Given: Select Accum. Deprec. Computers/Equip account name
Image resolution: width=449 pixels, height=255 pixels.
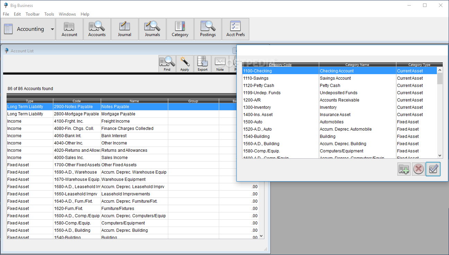Looking at the screenshot, I should pos(134,216).
